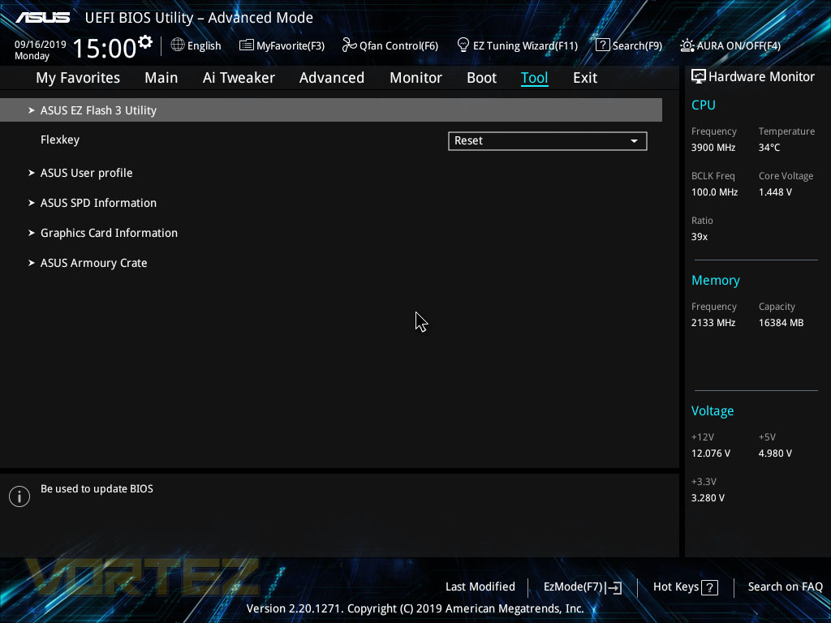Select ASUS User profile text
This screenshot has height=623, width=831.
(x=86, y=174)
